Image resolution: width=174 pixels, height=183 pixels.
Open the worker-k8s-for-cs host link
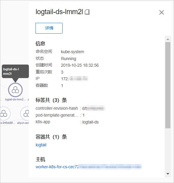(89, 167)
